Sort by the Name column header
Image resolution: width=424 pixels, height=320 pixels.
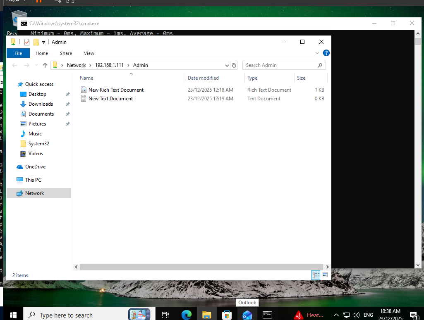click(86, 78)
